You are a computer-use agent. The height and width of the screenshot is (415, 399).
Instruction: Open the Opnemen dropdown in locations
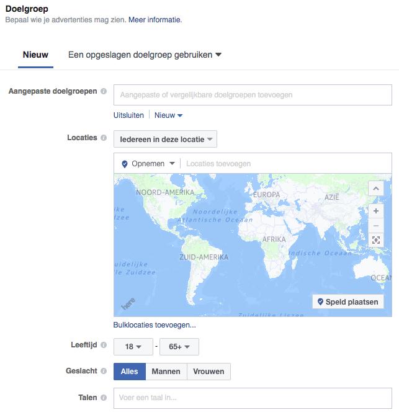point(148,164)
